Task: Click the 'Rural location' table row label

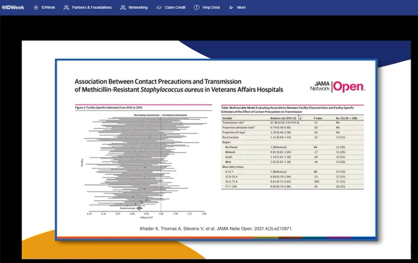Action: (x=231, y=138)
